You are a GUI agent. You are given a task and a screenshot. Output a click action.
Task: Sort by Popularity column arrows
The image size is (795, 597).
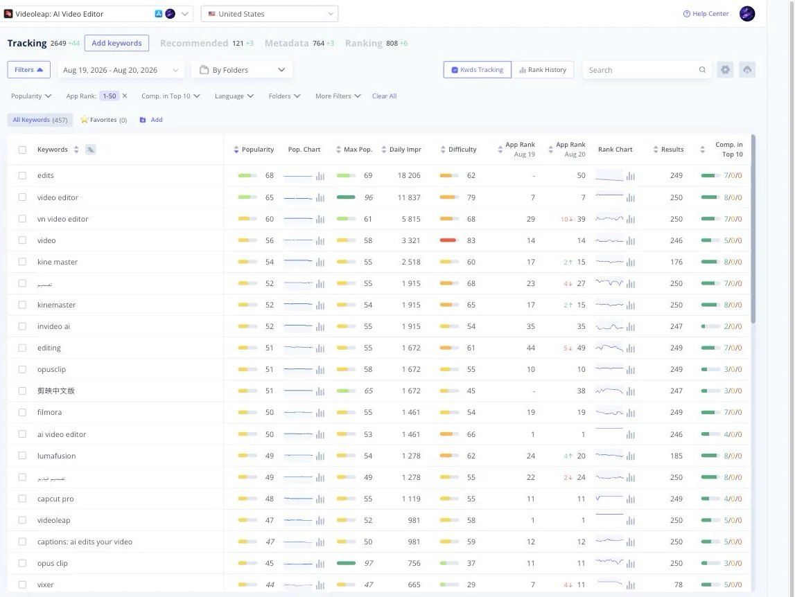pos(236,150)
